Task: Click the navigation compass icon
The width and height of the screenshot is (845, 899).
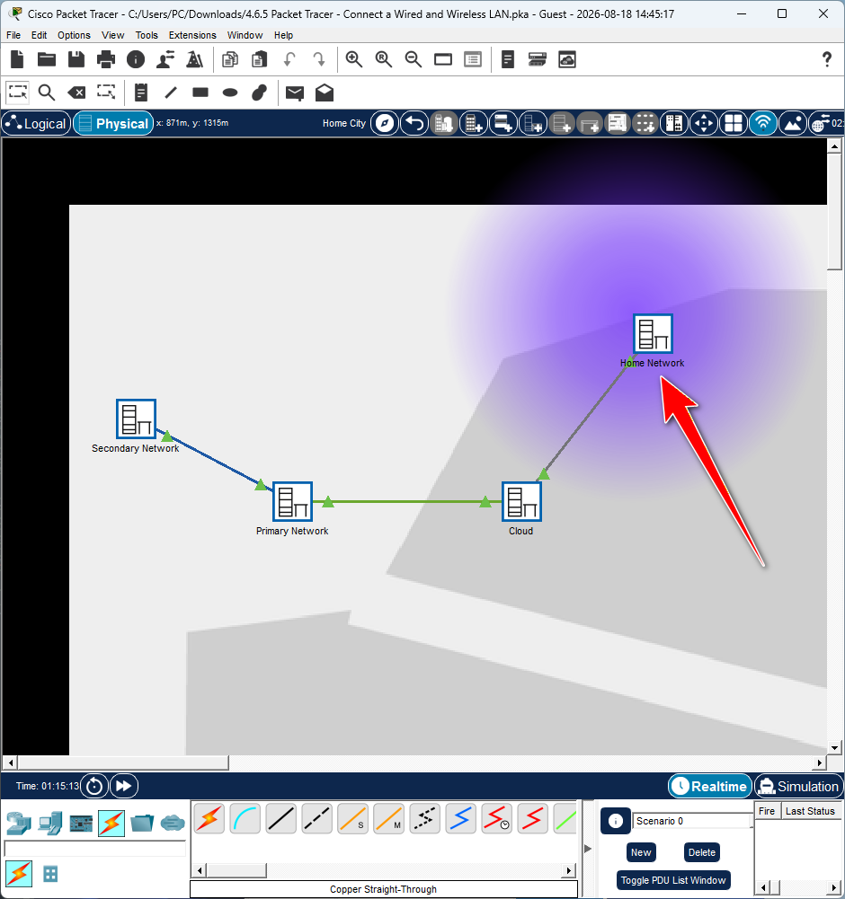Action: click(x=385, y=123)
